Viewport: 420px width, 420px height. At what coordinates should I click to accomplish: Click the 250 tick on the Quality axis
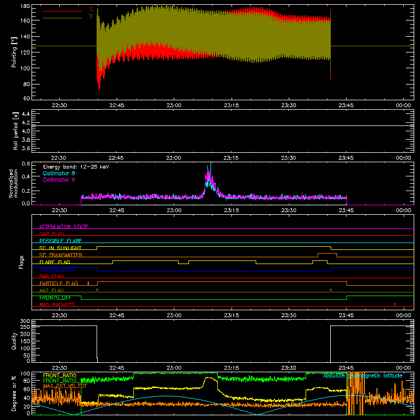coord(25,327)
